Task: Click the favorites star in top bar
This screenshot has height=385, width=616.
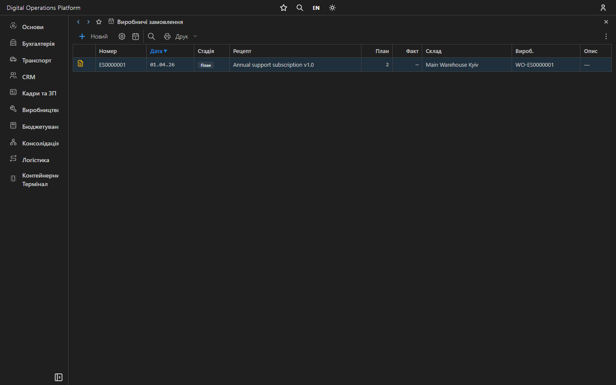Action: pos(284,8)
